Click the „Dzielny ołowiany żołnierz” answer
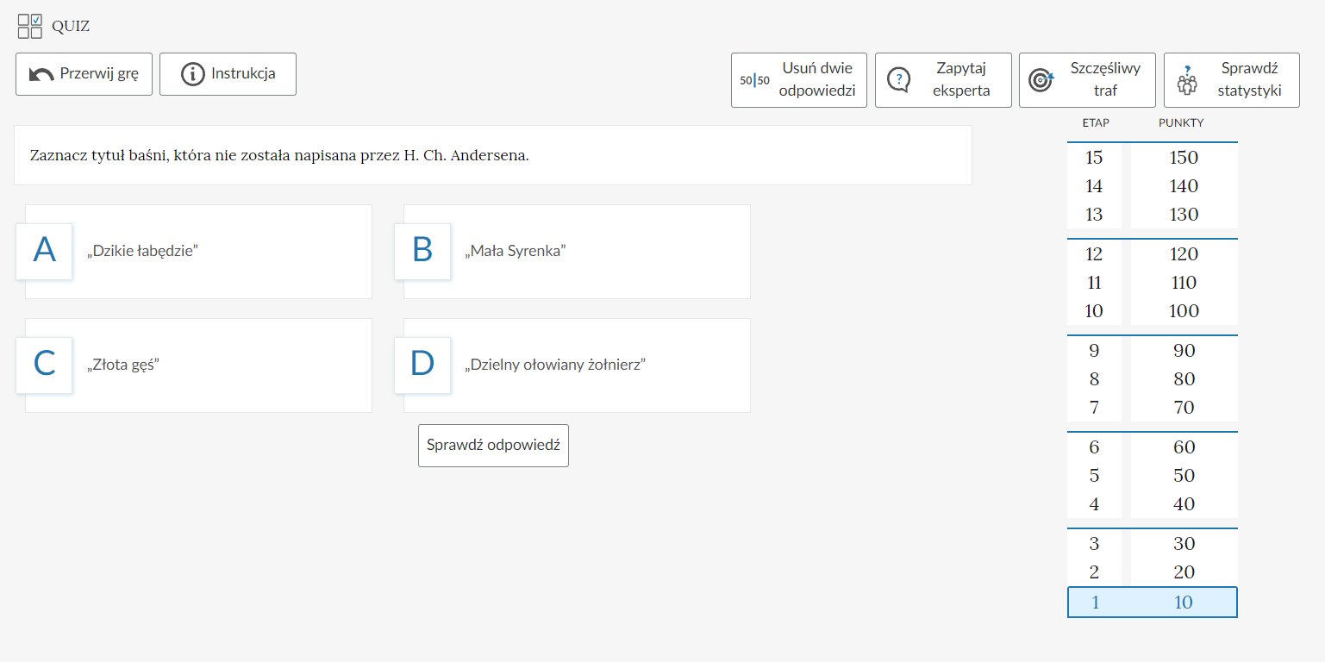 (x=556, y=365)
